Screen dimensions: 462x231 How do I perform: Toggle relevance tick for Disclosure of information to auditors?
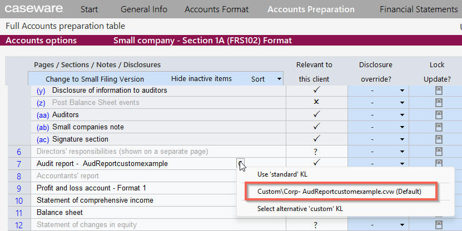click(316, 90)
